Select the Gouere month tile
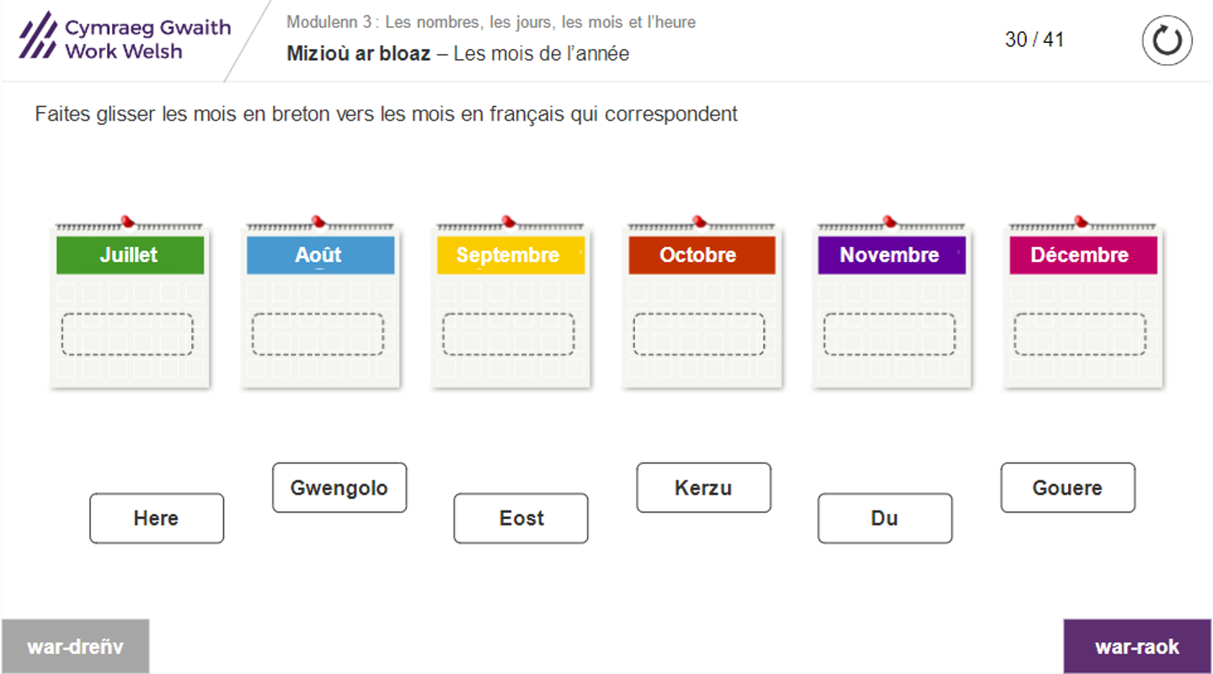The height and width of the screenshot is (674, 1213). (x=1067, y=488)
